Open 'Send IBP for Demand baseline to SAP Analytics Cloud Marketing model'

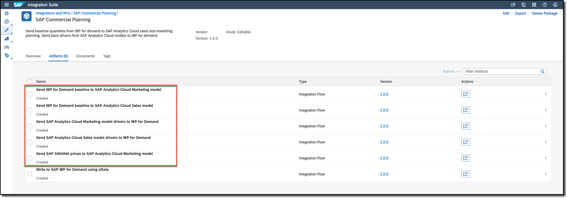[x=98, y=90]
